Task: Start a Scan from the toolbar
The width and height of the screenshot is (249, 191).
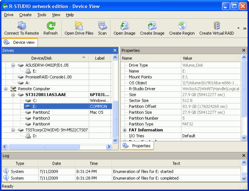Action: [102, 26]
